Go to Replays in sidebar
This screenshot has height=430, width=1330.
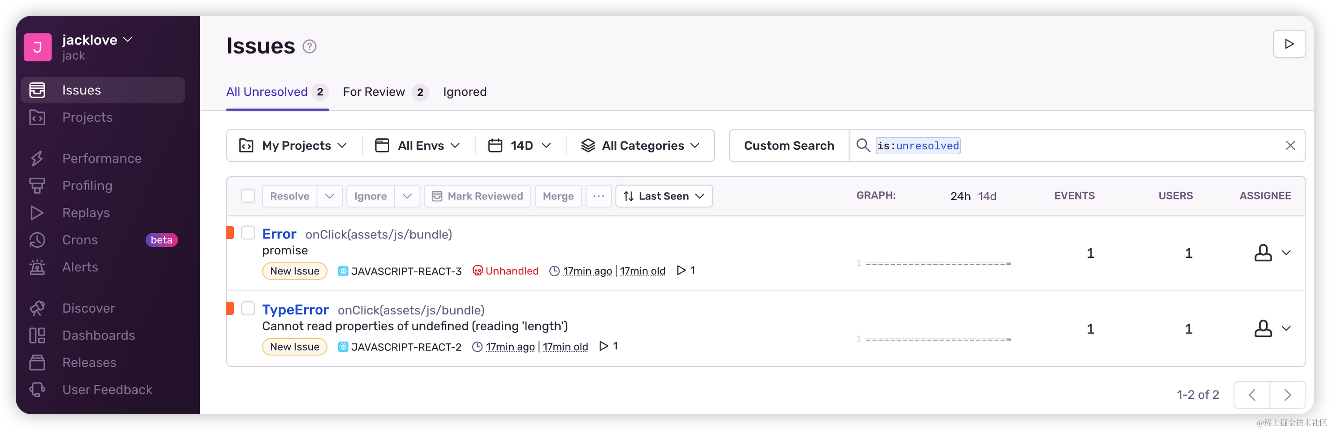(x=86, y=213)
